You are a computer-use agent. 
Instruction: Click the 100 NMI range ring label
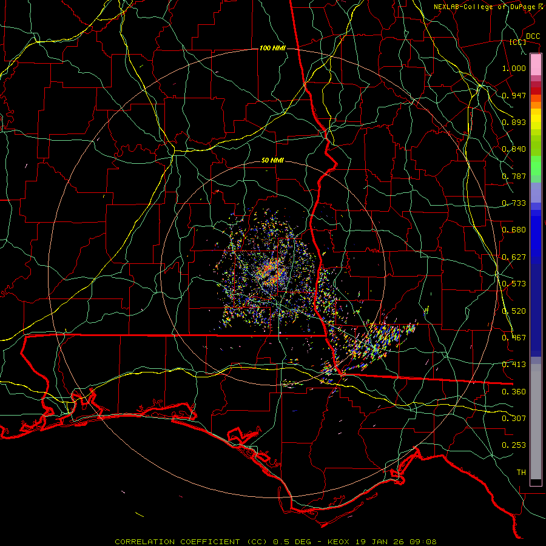[272, 48]
